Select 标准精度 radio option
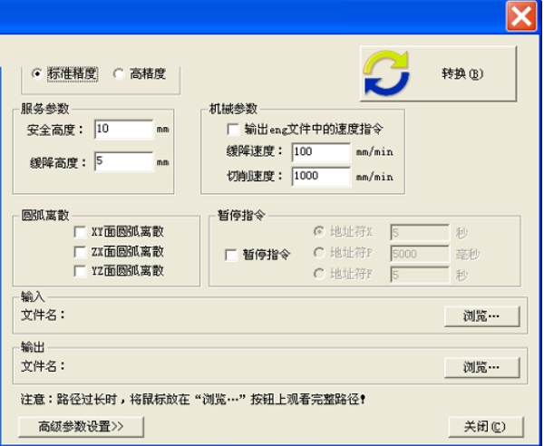The width and height of the screenshot is (544, 446). click(x=37, y=73)
